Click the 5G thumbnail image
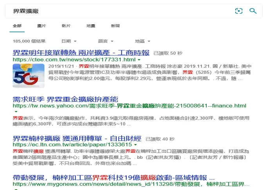267x190 pixels. coord(29,76)
